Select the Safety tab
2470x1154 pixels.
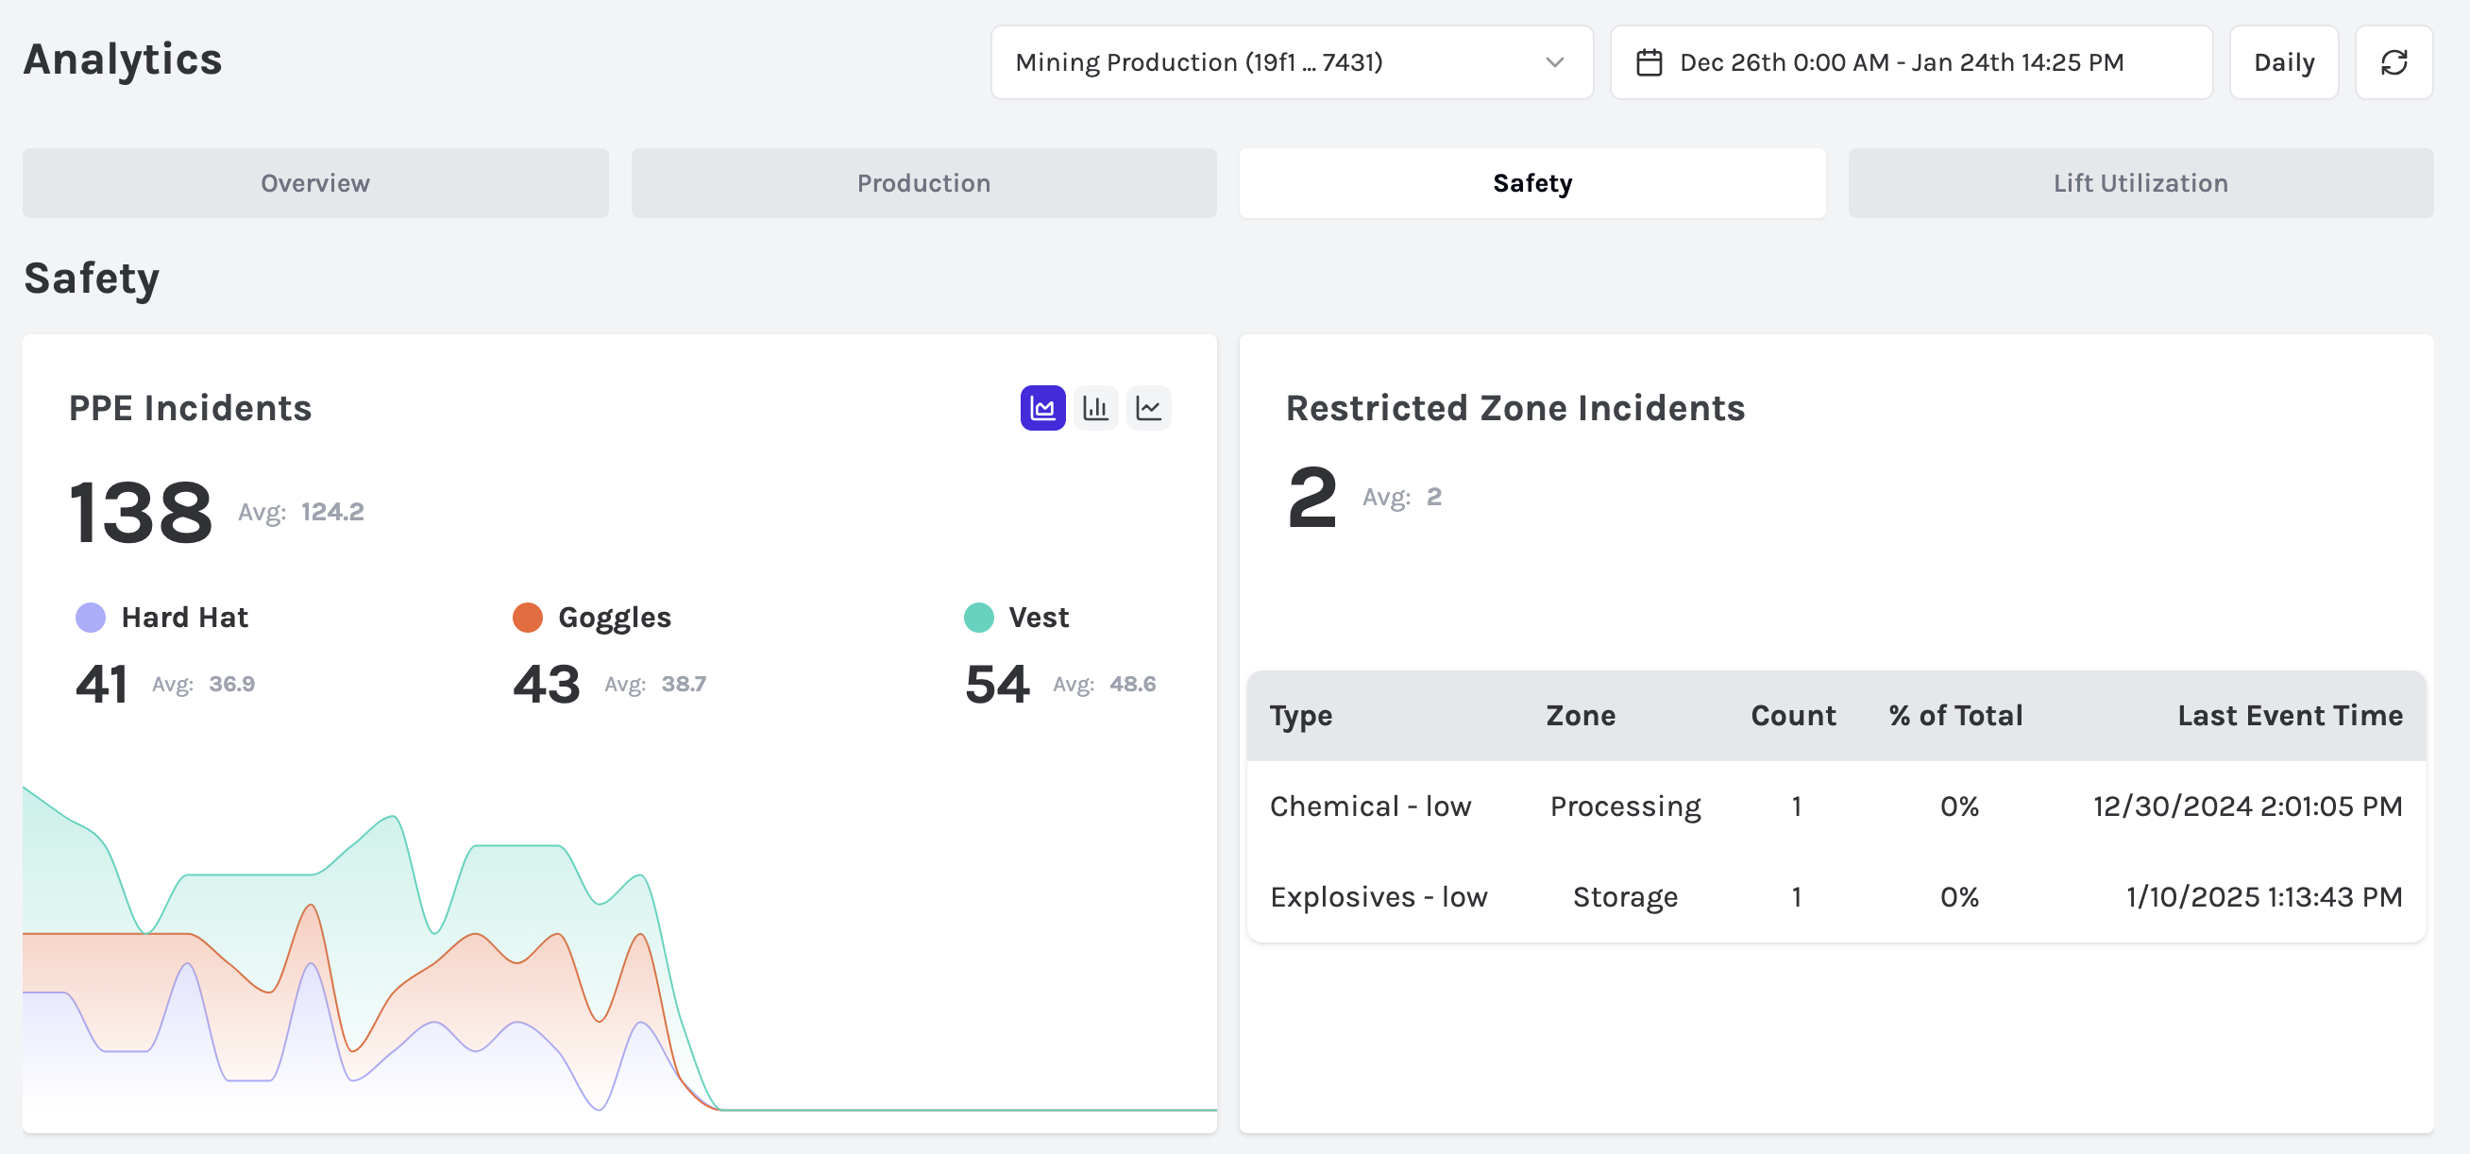pyautogui.click(x=1531, y=183)
